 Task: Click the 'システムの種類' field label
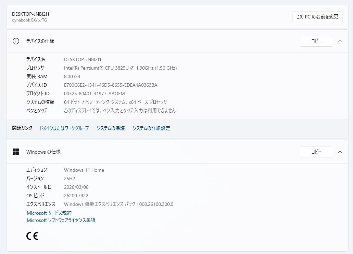[x=40, y=102]
